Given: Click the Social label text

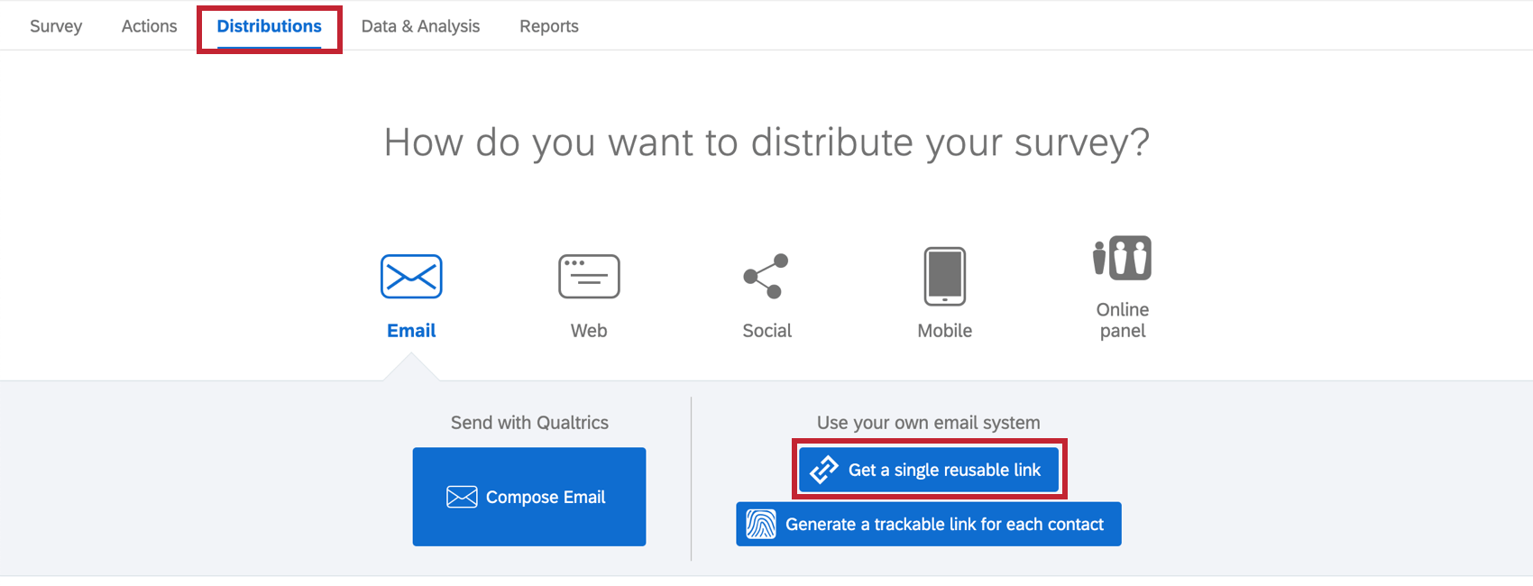Looking at the screenshot, I should (766, 331).
